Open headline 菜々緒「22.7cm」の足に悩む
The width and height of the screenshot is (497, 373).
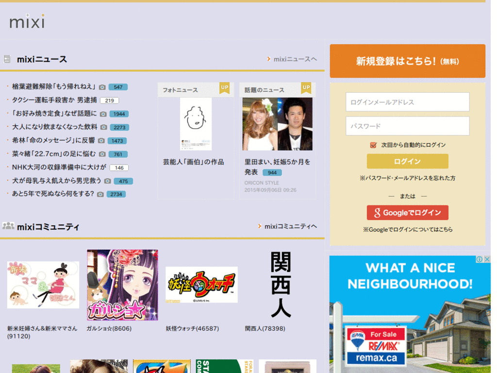pos(54,154)
